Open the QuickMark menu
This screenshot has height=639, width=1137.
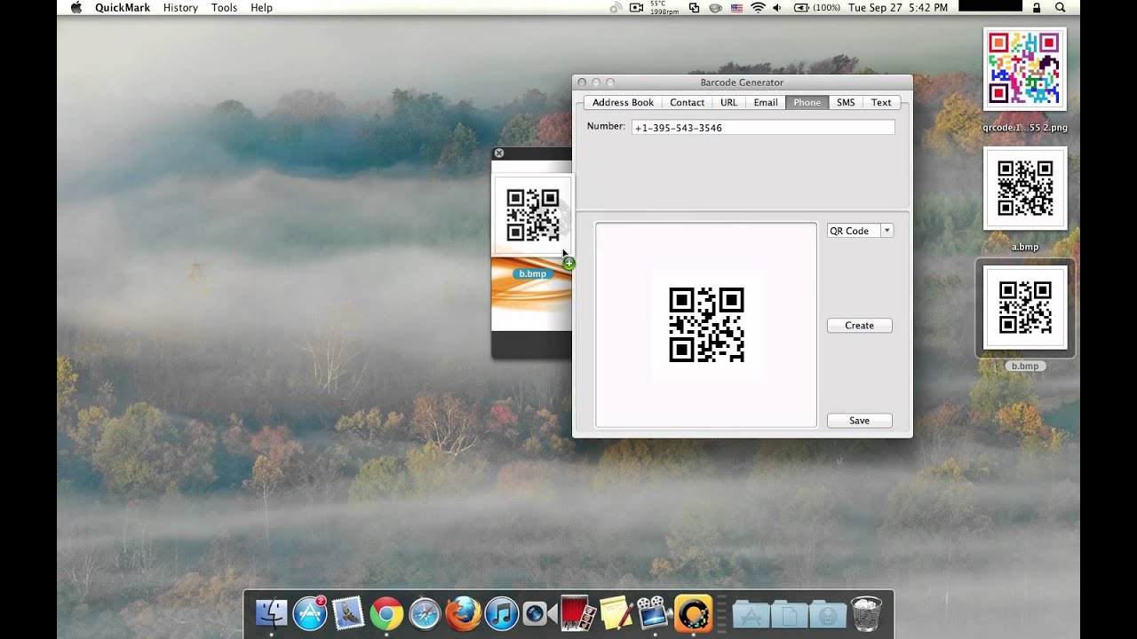[x=122, y=7]
